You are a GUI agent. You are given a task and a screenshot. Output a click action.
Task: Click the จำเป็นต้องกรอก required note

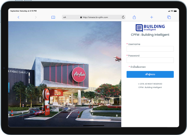(138, 67)
